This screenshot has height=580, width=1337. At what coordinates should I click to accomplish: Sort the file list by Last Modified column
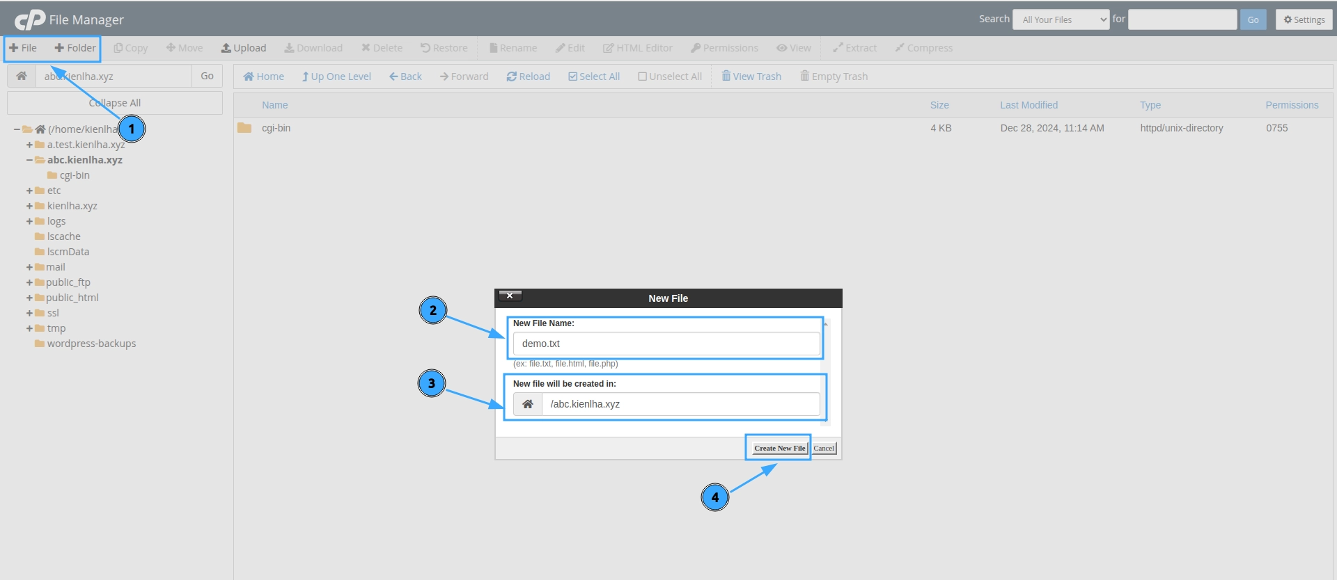[x=1029, y=105]
